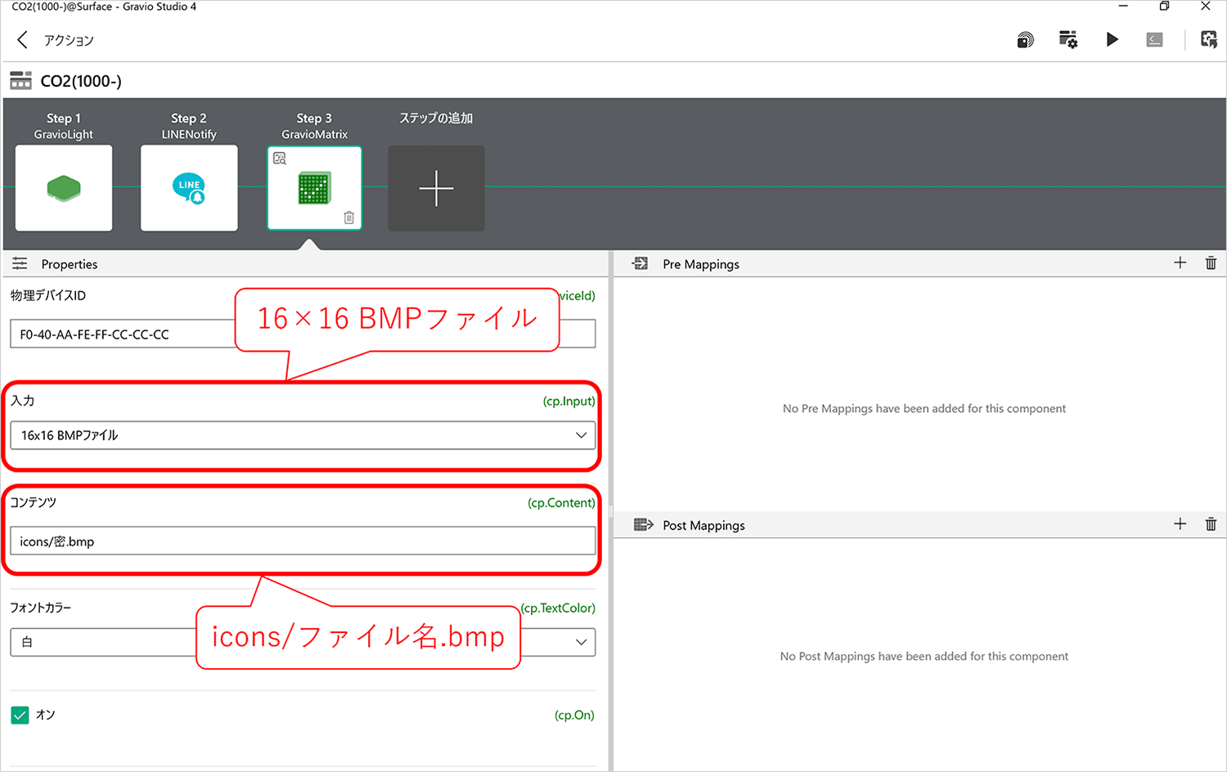The height and width of the screenshot is (772, 1227).
Task: Open inspect icon on Step 3 card
Action: coord(280,159)
